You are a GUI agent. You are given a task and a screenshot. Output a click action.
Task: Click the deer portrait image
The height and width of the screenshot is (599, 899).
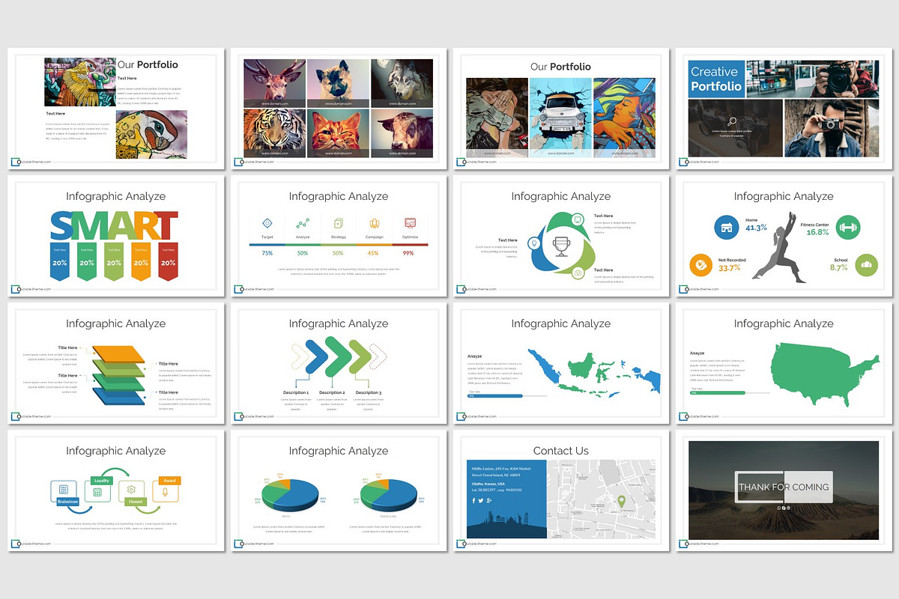[x=274, y=83]
